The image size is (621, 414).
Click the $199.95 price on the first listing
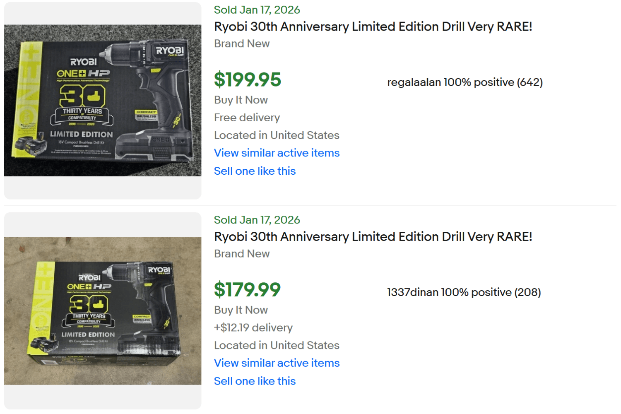coord(247,79)
